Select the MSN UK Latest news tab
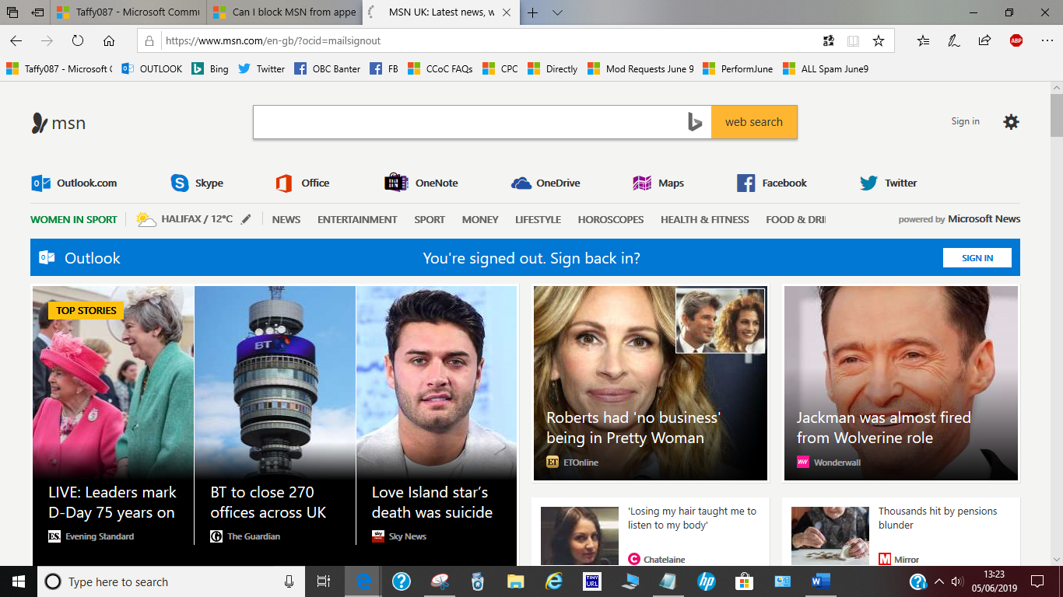Viewport: 1063px width, 597px height. coord(440,12)
